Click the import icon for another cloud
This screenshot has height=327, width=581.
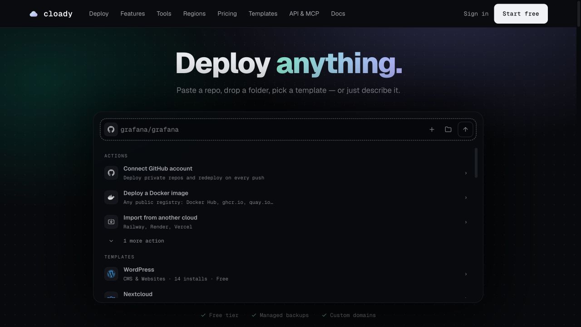pos(111,222)
